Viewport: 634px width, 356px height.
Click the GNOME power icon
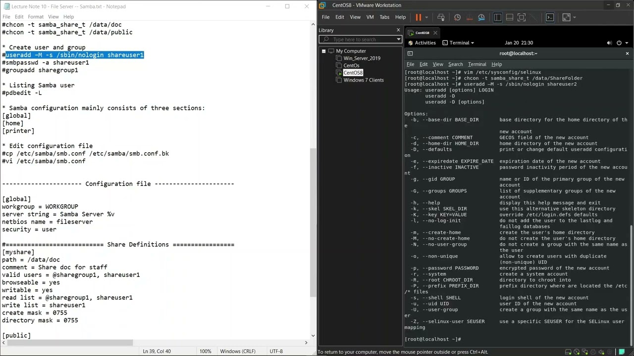click(619, 43)
